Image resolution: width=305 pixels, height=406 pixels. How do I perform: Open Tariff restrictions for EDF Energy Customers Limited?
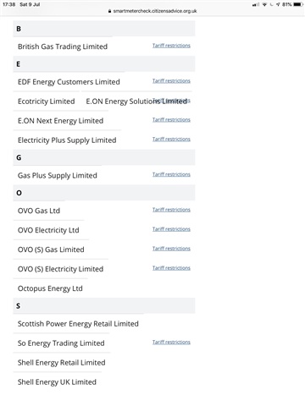coord(171,81)
